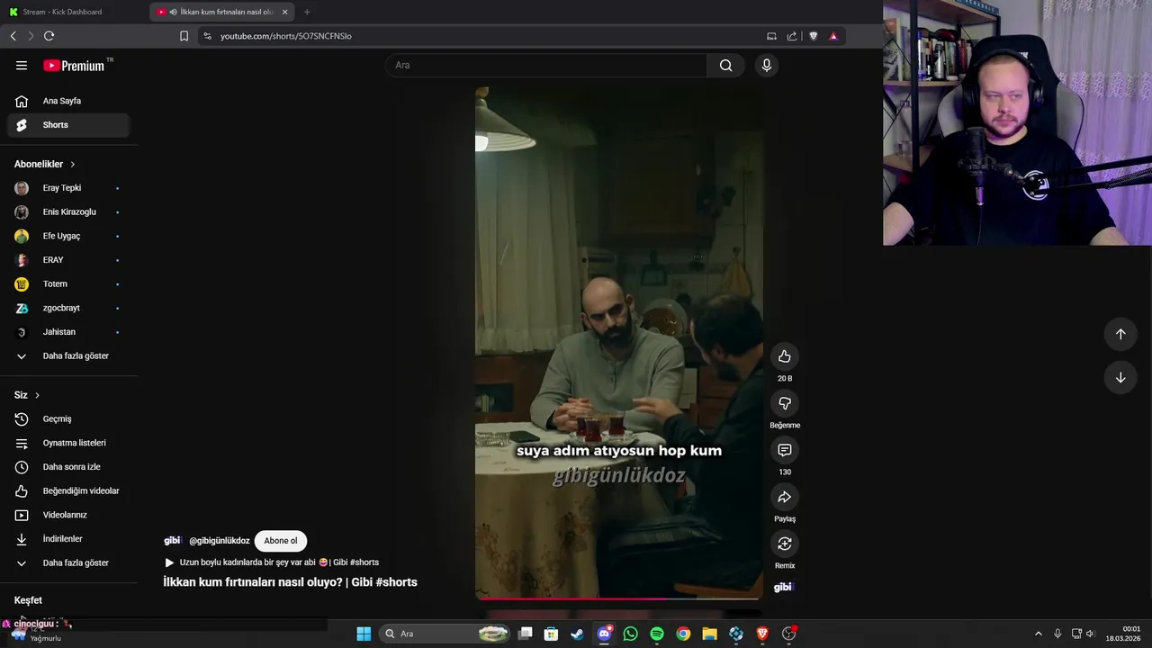
Task: Open the YouTube hamburger guide menu
Action: 22,65
